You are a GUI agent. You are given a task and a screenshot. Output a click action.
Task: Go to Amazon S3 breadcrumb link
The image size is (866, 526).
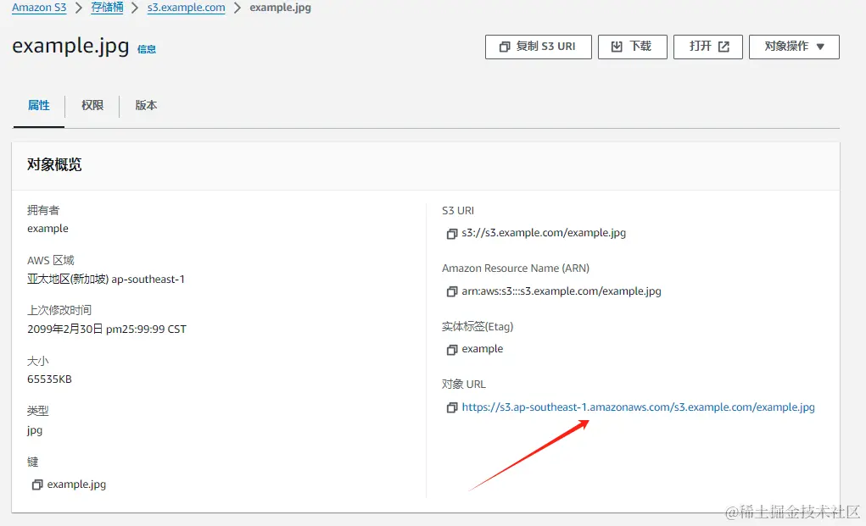click(39, 8)
